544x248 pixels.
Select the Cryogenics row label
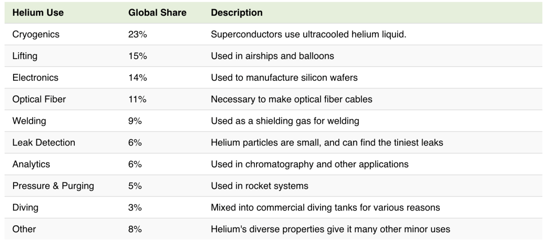tap(36, 34)
